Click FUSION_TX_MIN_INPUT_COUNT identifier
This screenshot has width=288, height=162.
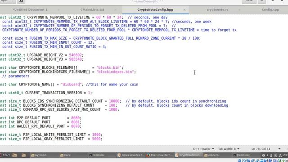tap(55, 43)
